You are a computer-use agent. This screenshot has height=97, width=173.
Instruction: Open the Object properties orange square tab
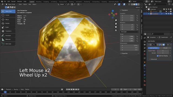click(145, 62)
